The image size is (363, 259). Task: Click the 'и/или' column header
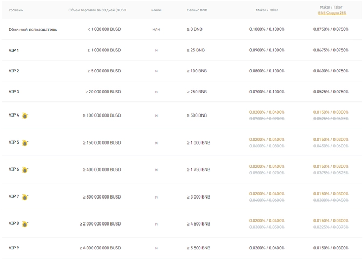pos(156,10)
